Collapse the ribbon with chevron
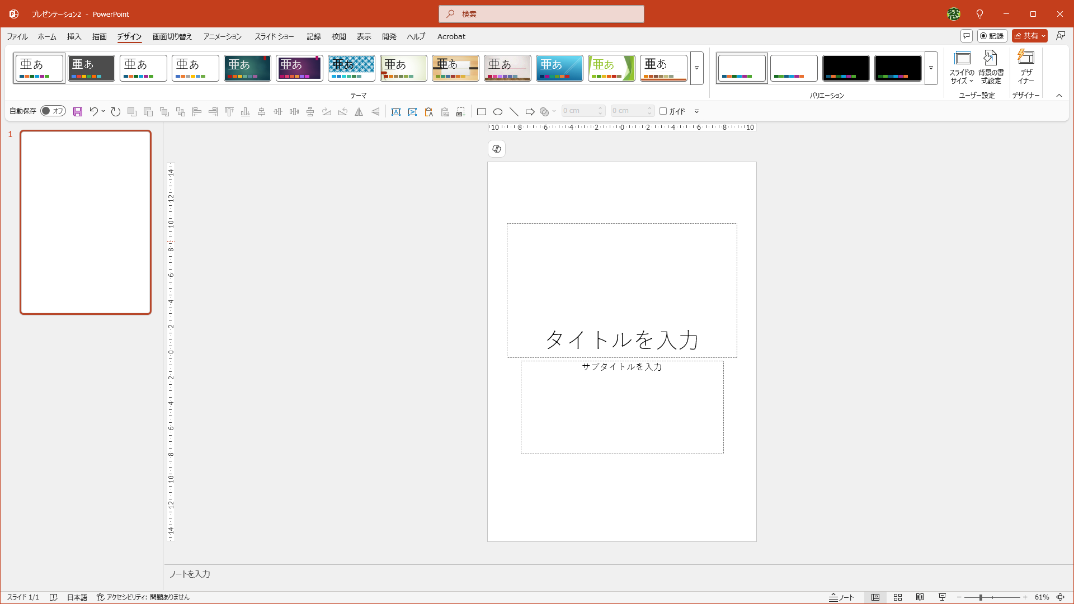Image resolution: width=1074 pixels, height=604 pixels. coord(1059,96)
